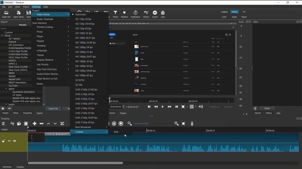302x169 pixels.
Task: Switch to the Properties tab
Action: (x=27, y=113)
